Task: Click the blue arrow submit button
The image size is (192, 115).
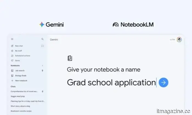Action: pos(163,82)
